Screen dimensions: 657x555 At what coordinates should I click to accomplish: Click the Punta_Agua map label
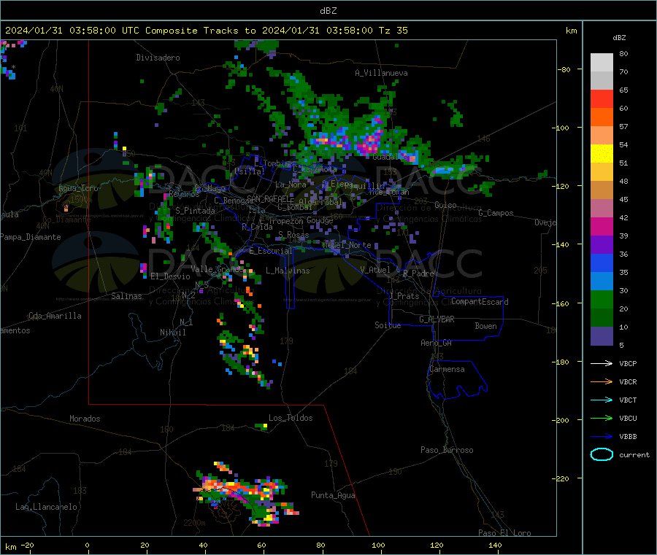click(333, 495)
